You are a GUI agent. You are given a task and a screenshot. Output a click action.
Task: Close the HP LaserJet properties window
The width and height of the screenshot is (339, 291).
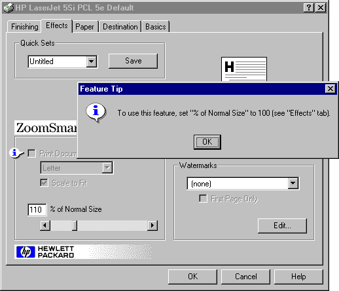tap(321, 8)
